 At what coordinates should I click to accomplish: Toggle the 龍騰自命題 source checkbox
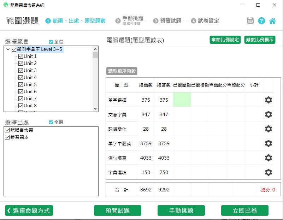click(8, 130)
